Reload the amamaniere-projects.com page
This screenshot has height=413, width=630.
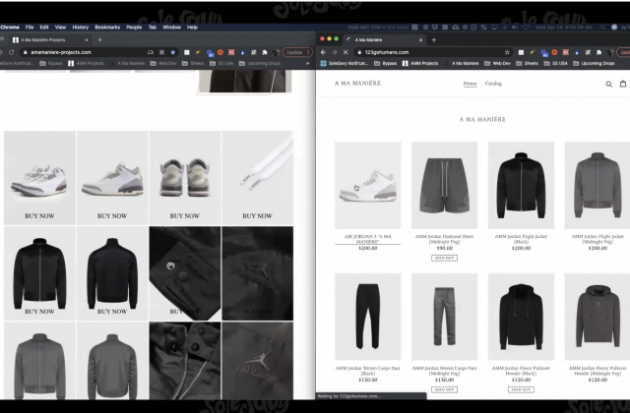click(11, 52)
